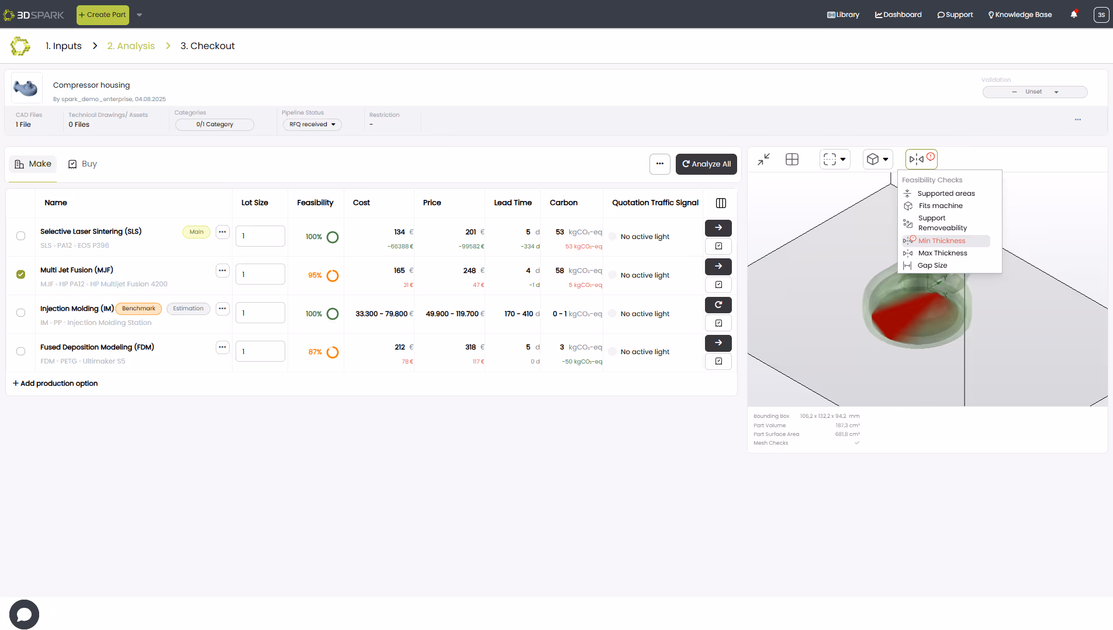This screenshot has width=1113, height=630.
Task: Go to step 3. Checkout
Action: pyautogui.click(x=208, y=46)
